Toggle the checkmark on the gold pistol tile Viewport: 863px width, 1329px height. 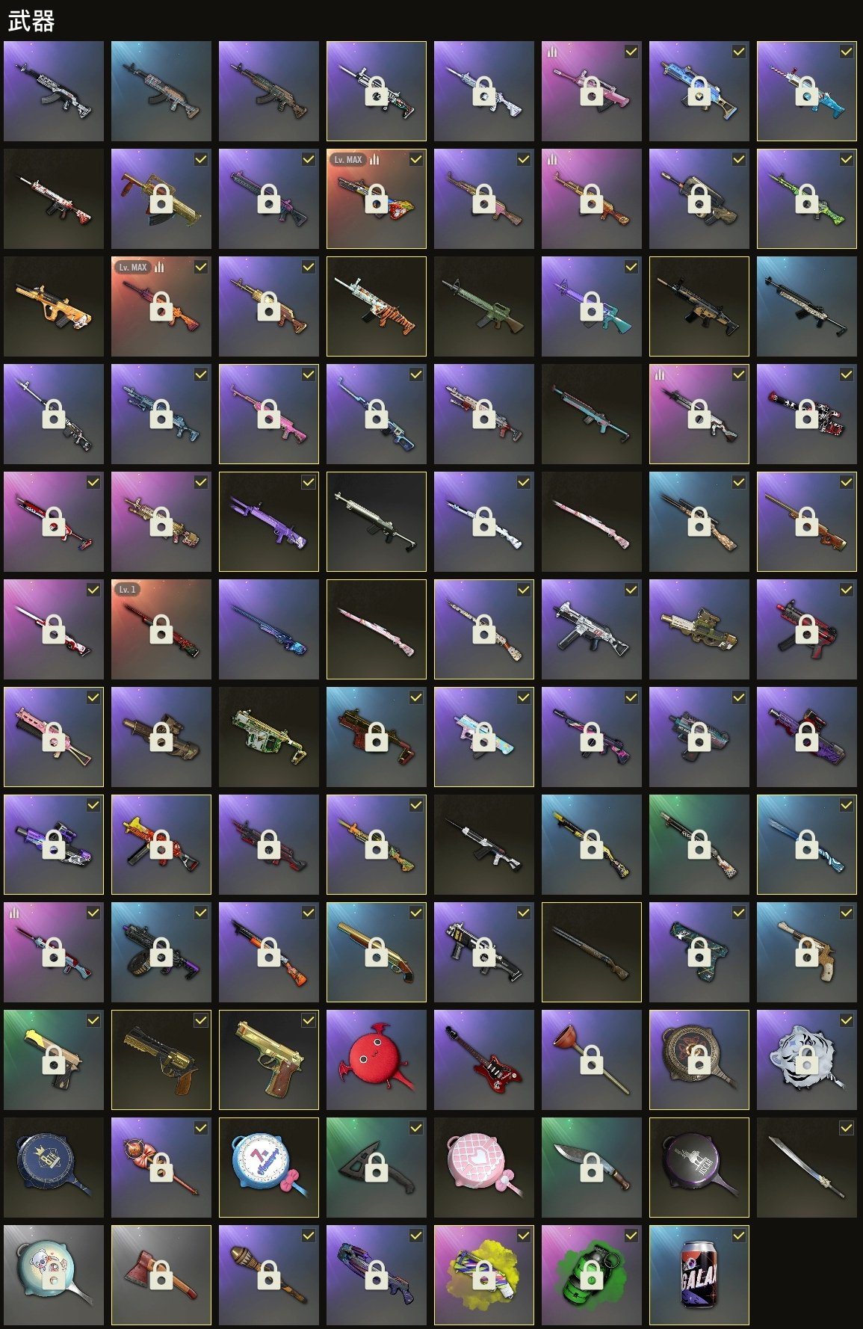(308, 1020)
